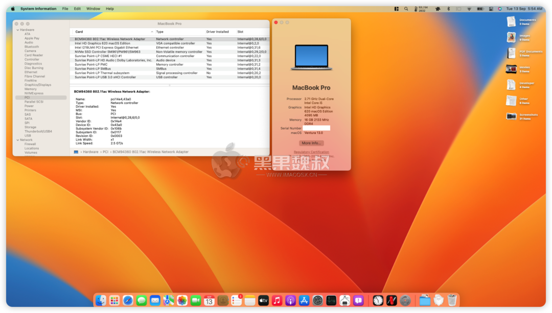
Task: Open the Apple menu
Action: 13,9
